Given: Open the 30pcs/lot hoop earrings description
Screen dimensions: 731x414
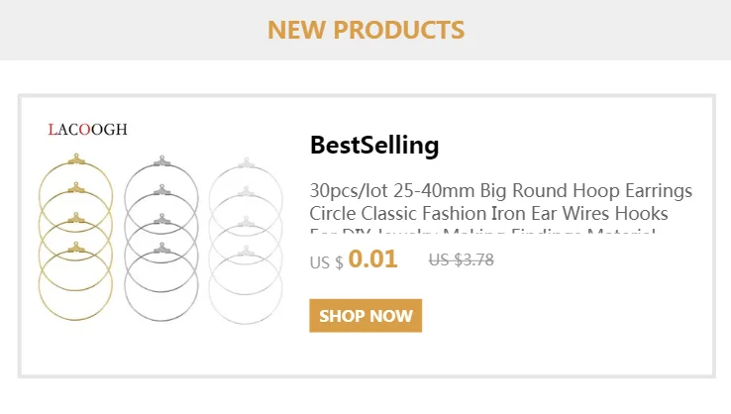Looking at the screenshot, I should coord(500,212).
